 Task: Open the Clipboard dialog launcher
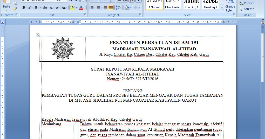[x=17, y=15]
